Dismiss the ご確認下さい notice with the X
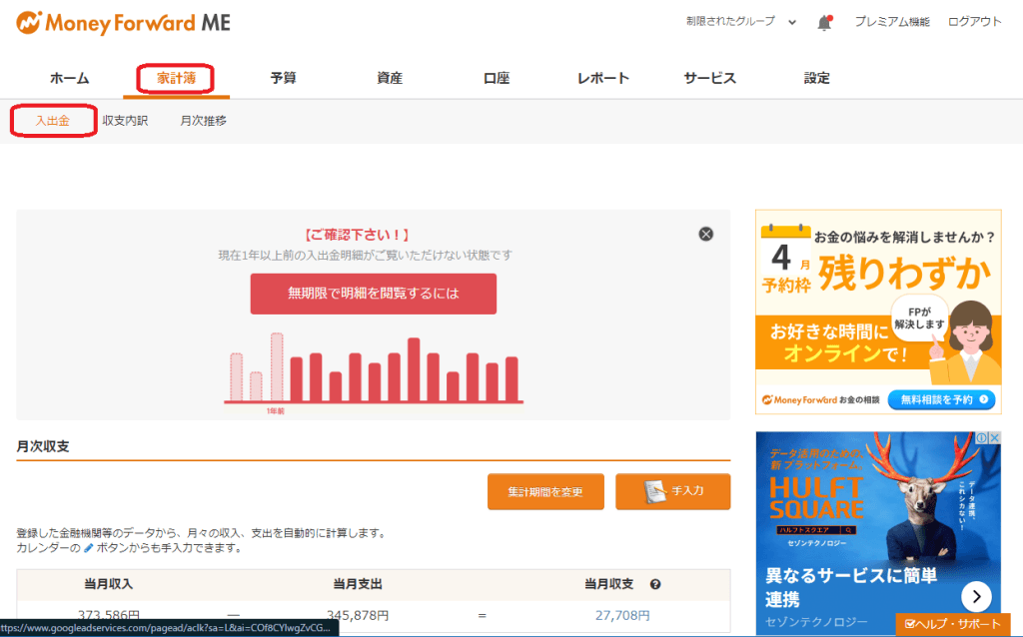 tap(705, 234)
